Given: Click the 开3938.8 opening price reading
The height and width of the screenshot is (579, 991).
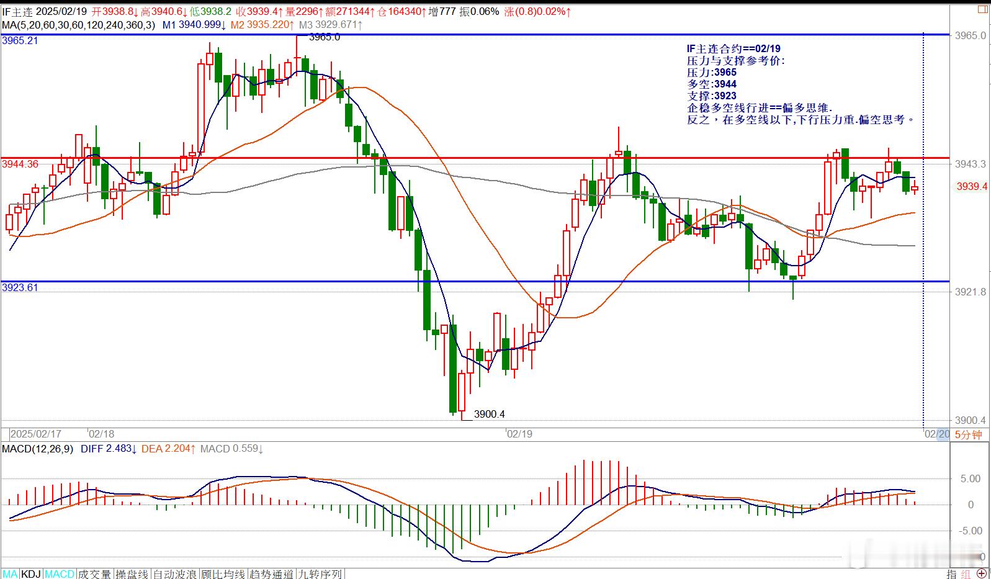Looking at the screenshot, I should tap(114, 12).
